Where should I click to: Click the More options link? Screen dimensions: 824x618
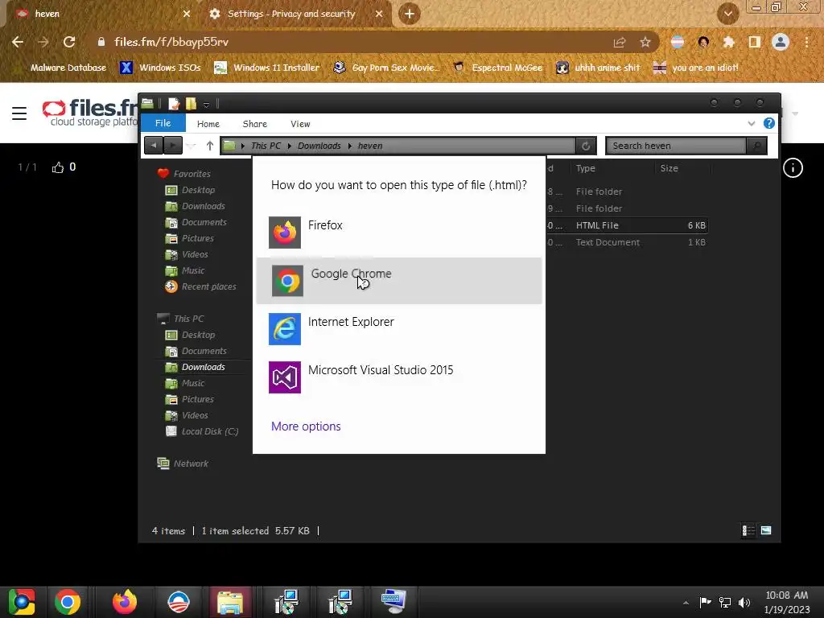[306, 426]
